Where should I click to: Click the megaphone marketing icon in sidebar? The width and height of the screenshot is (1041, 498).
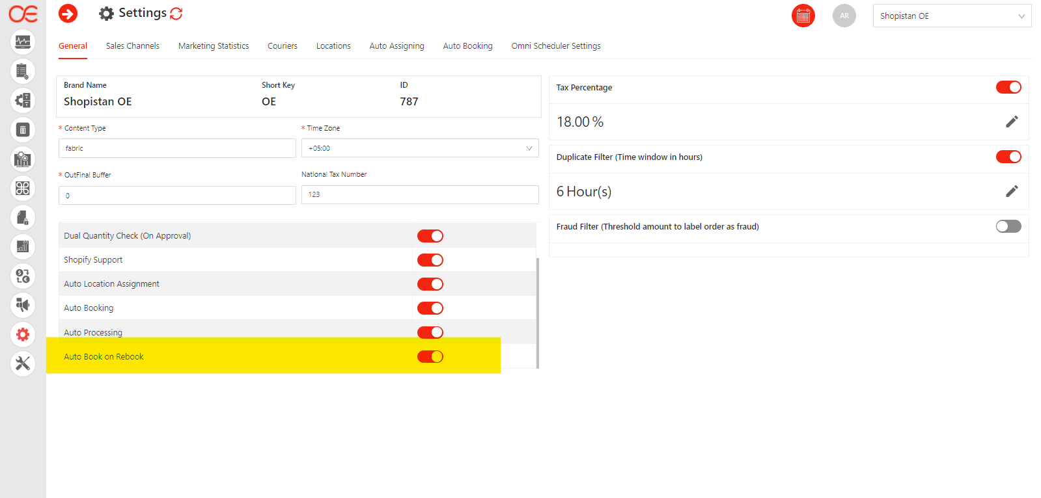pos(23,305)
